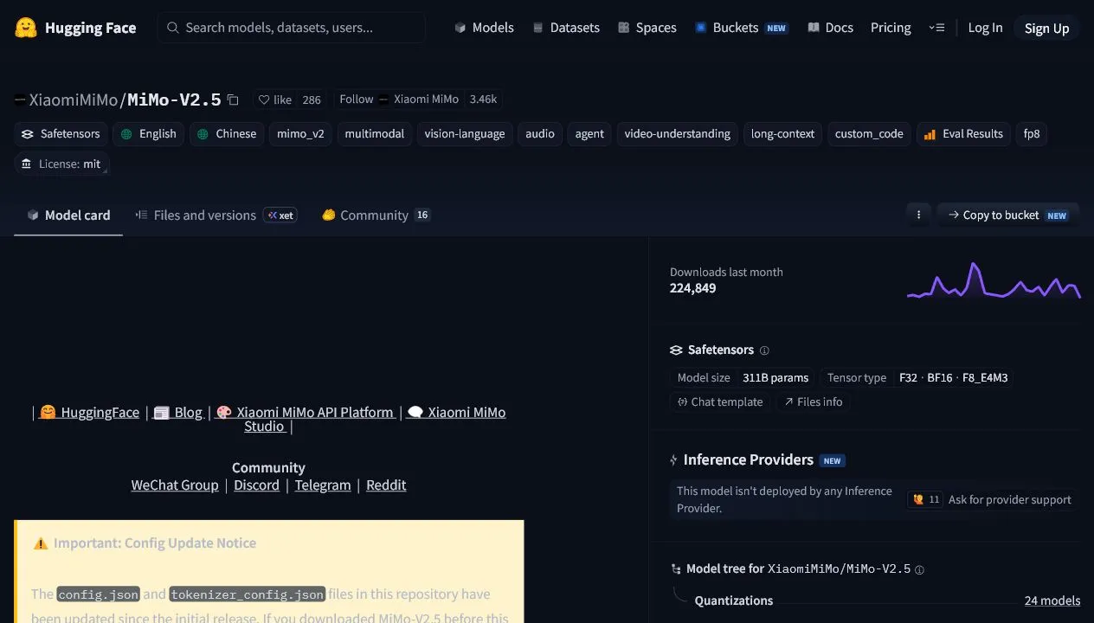The image size is (1094, 623).
Task: Click the Chat template button
Action: (720, 402)
